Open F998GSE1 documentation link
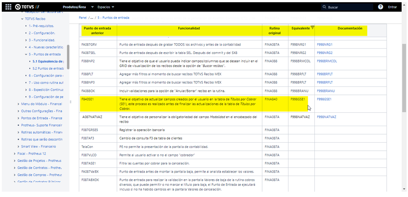Viewport: 408px width, 197px height. (324, 99)
